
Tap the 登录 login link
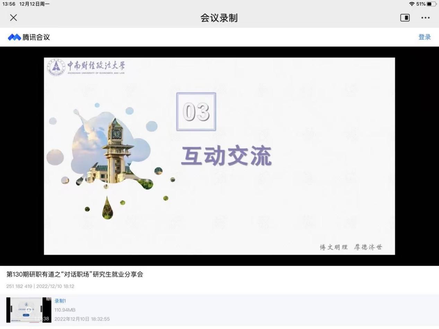424,37
